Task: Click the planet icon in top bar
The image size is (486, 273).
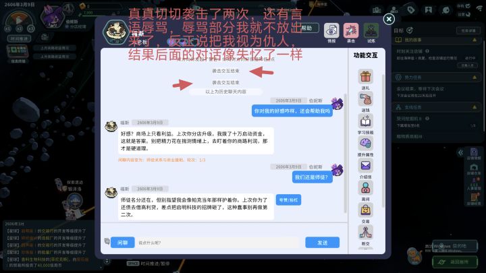Action: pos(446,10)
